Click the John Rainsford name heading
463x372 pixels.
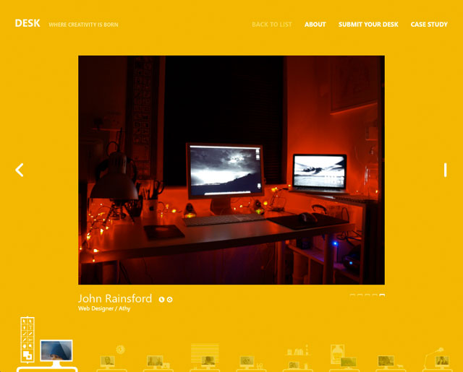pyautogui.click(x=115, y=298)
